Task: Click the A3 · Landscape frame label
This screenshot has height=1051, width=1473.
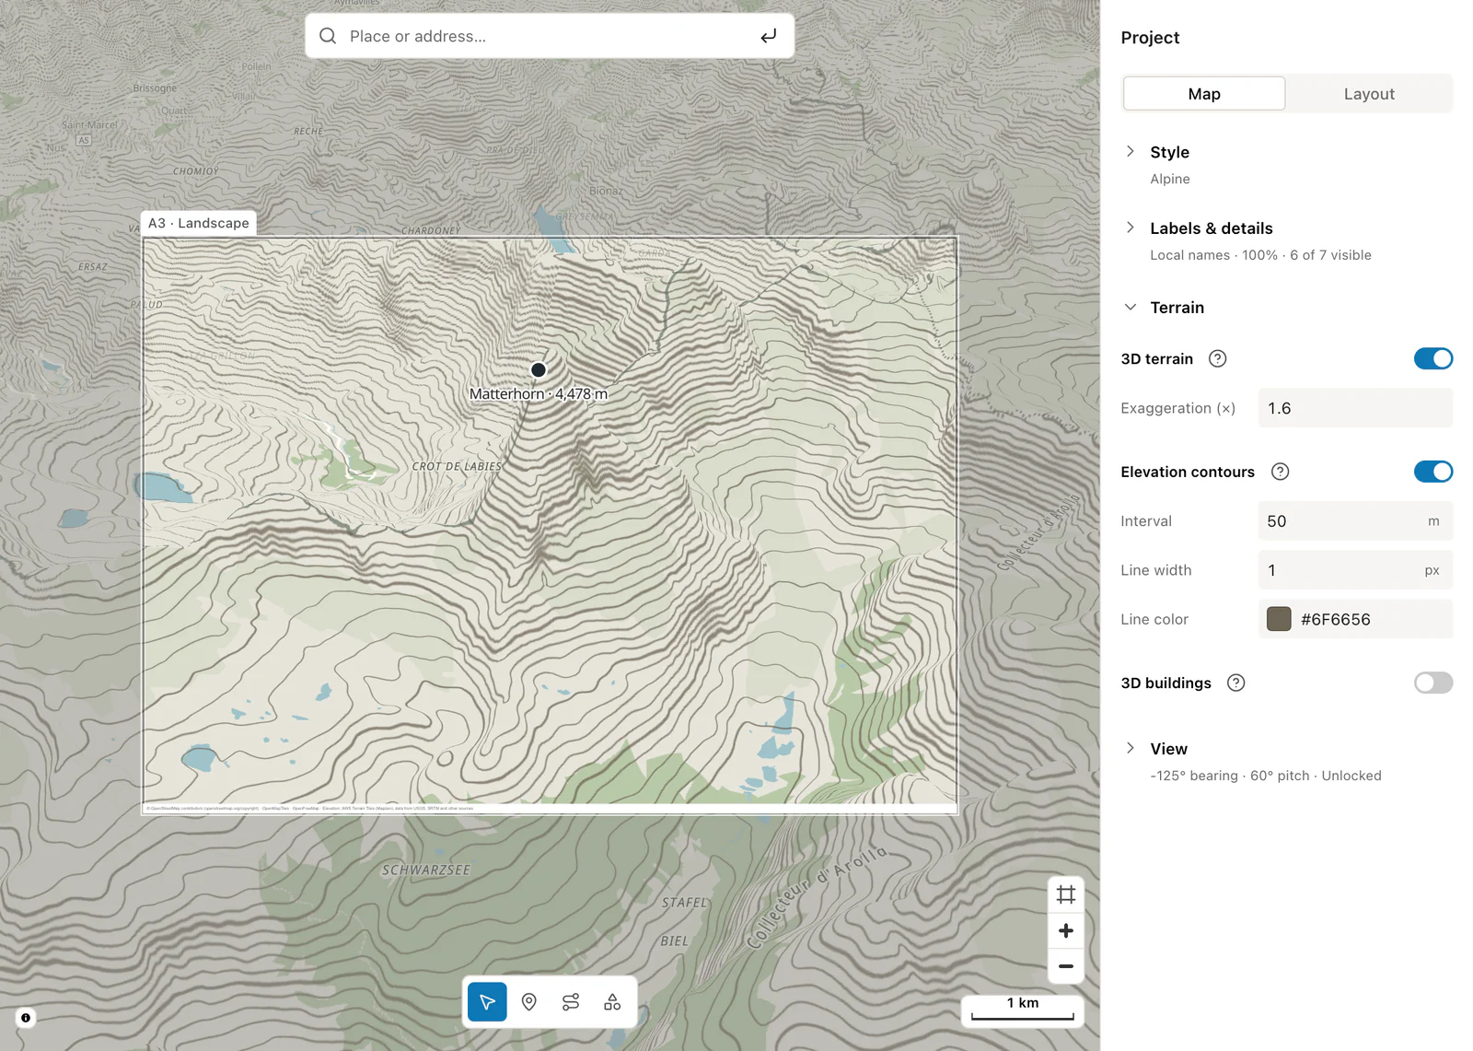Action: pyautogui.click(x=199, y=223)
